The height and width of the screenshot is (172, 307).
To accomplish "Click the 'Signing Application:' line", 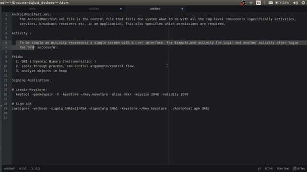I will pyautogui.click(x=31, y=80).
